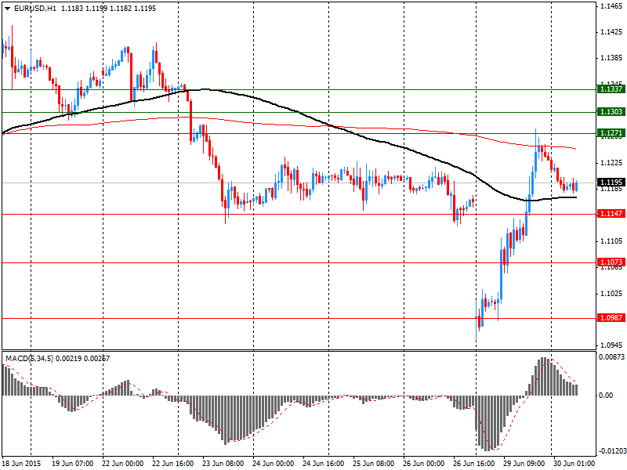Select the 0.00873 MACD scale value
The height and width of the screenshot is (470, 627).
pos(611,356)
